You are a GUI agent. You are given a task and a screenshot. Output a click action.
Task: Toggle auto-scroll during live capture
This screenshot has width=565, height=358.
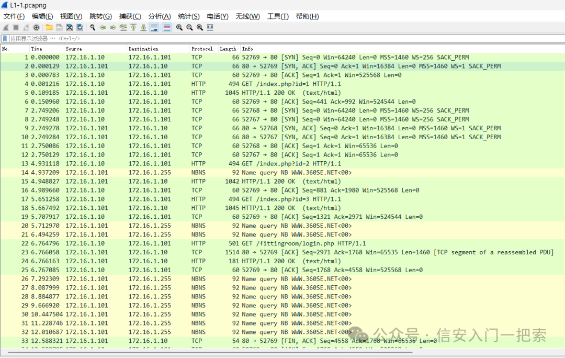pyautogui.click(x=154, y=27)
